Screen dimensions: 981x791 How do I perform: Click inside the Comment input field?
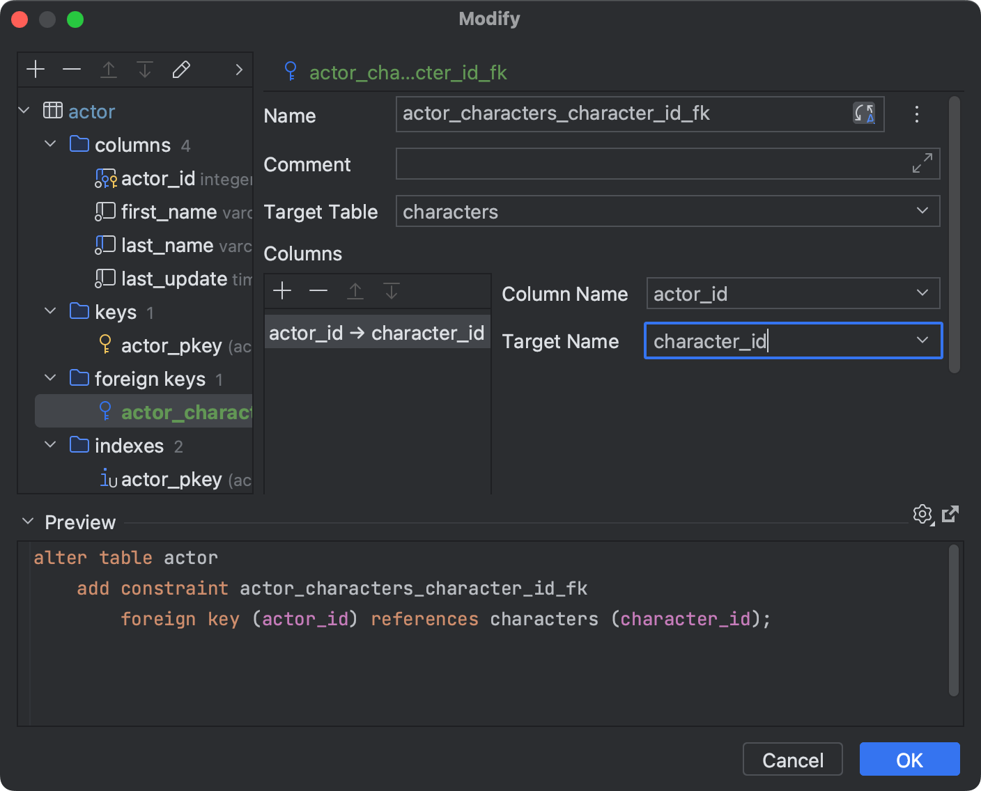tap(667, 164)
